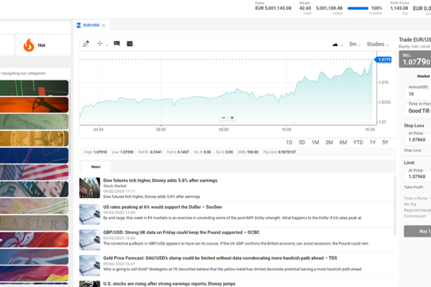The height and width of the screenshot is (287, 431).
Task: Click the Amount(K) input field
Action: 416,94
